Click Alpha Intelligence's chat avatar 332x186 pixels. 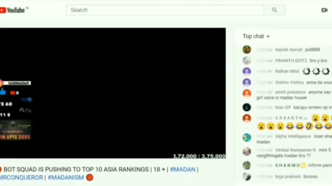tap(247, 137)
